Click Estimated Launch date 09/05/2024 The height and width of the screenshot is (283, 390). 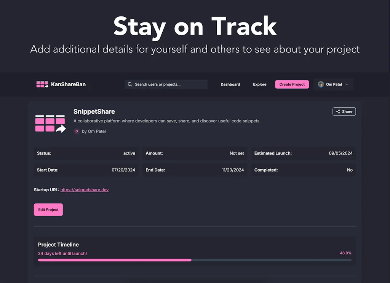(341, 153)
